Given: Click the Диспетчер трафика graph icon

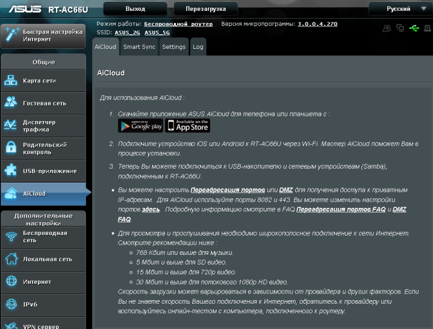Looking at the screenshot, I should 10,125.
